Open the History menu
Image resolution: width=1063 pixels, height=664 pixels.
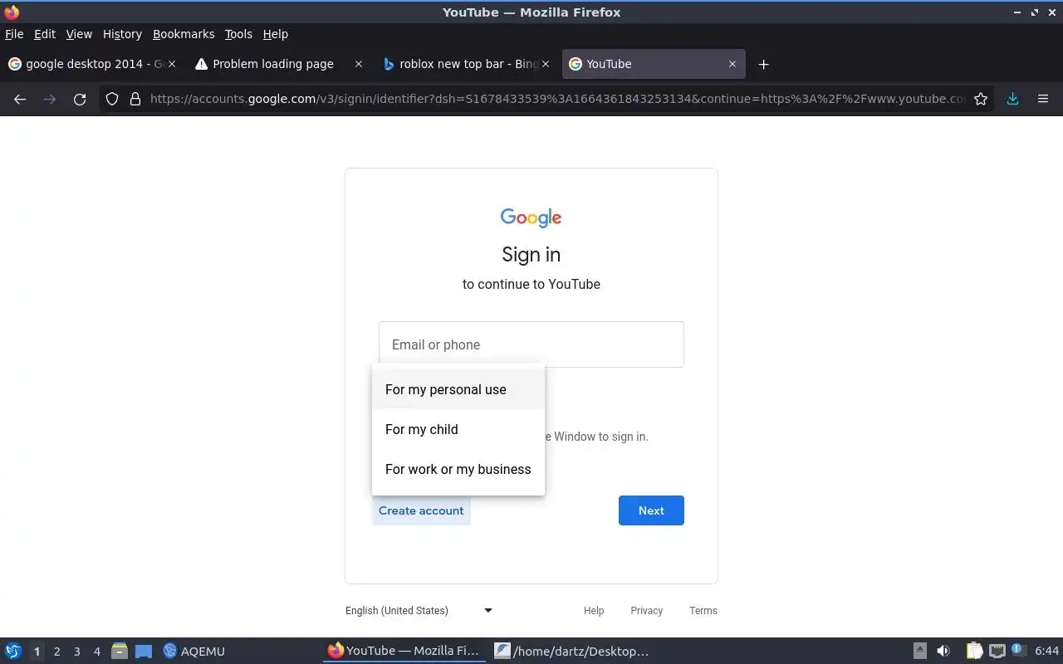[122, 34]
